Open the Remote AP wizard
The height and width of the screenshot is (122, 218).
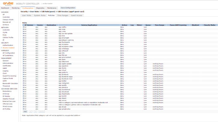[7, 22]
